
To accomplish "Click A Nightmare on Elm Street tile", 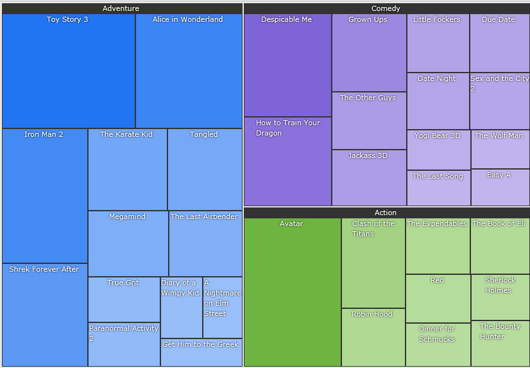I will click(x=223, y=308).
